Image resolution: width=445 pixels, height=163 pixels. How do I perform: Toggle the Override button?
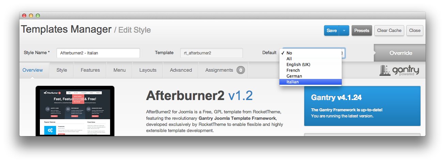pos(400,53)
